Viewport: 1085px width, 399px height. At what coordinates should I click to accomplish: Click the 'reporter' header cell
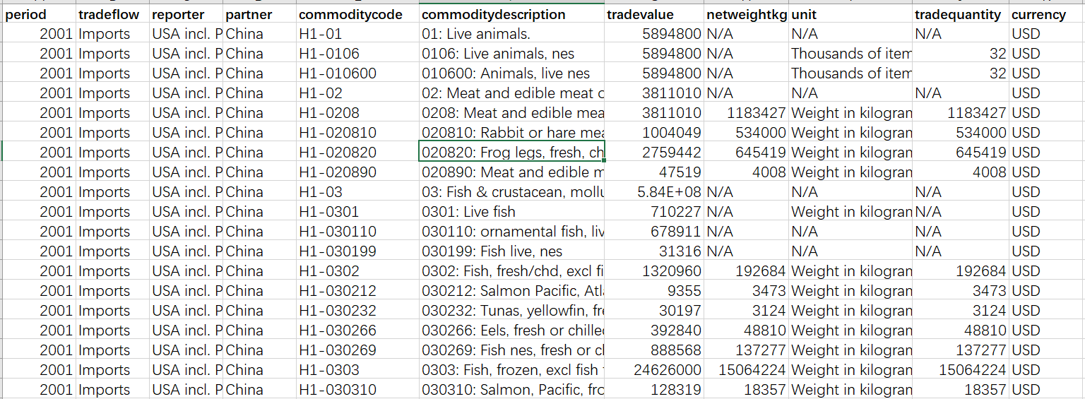tap(186, 15)
